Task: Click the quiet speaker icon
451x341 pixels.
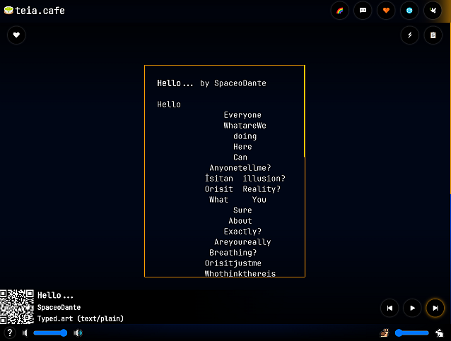Action: (25, 333)
